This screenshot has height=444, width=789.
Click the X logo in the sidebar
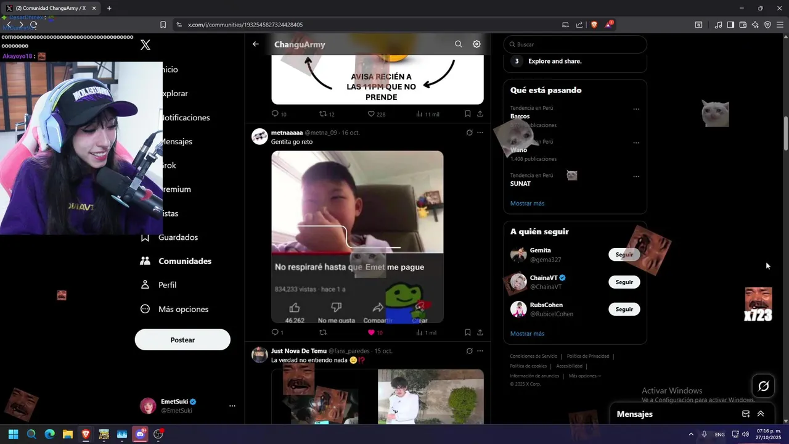click(x=145, y=44)
